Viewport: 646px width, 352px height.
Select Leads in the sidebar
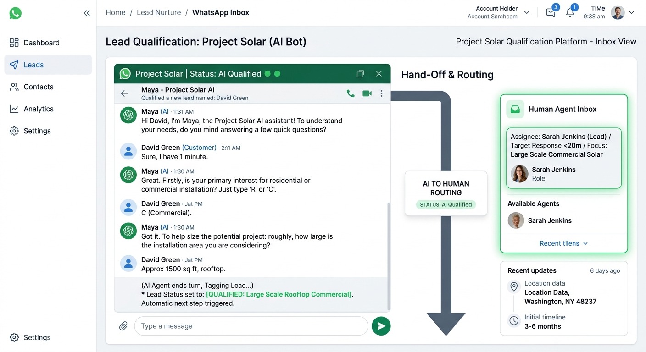click(x=48, y=65)
